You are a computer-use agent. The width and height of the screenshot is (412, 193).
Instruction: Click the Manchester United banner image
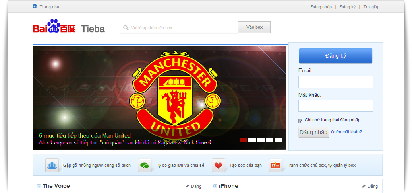[159, 98]
